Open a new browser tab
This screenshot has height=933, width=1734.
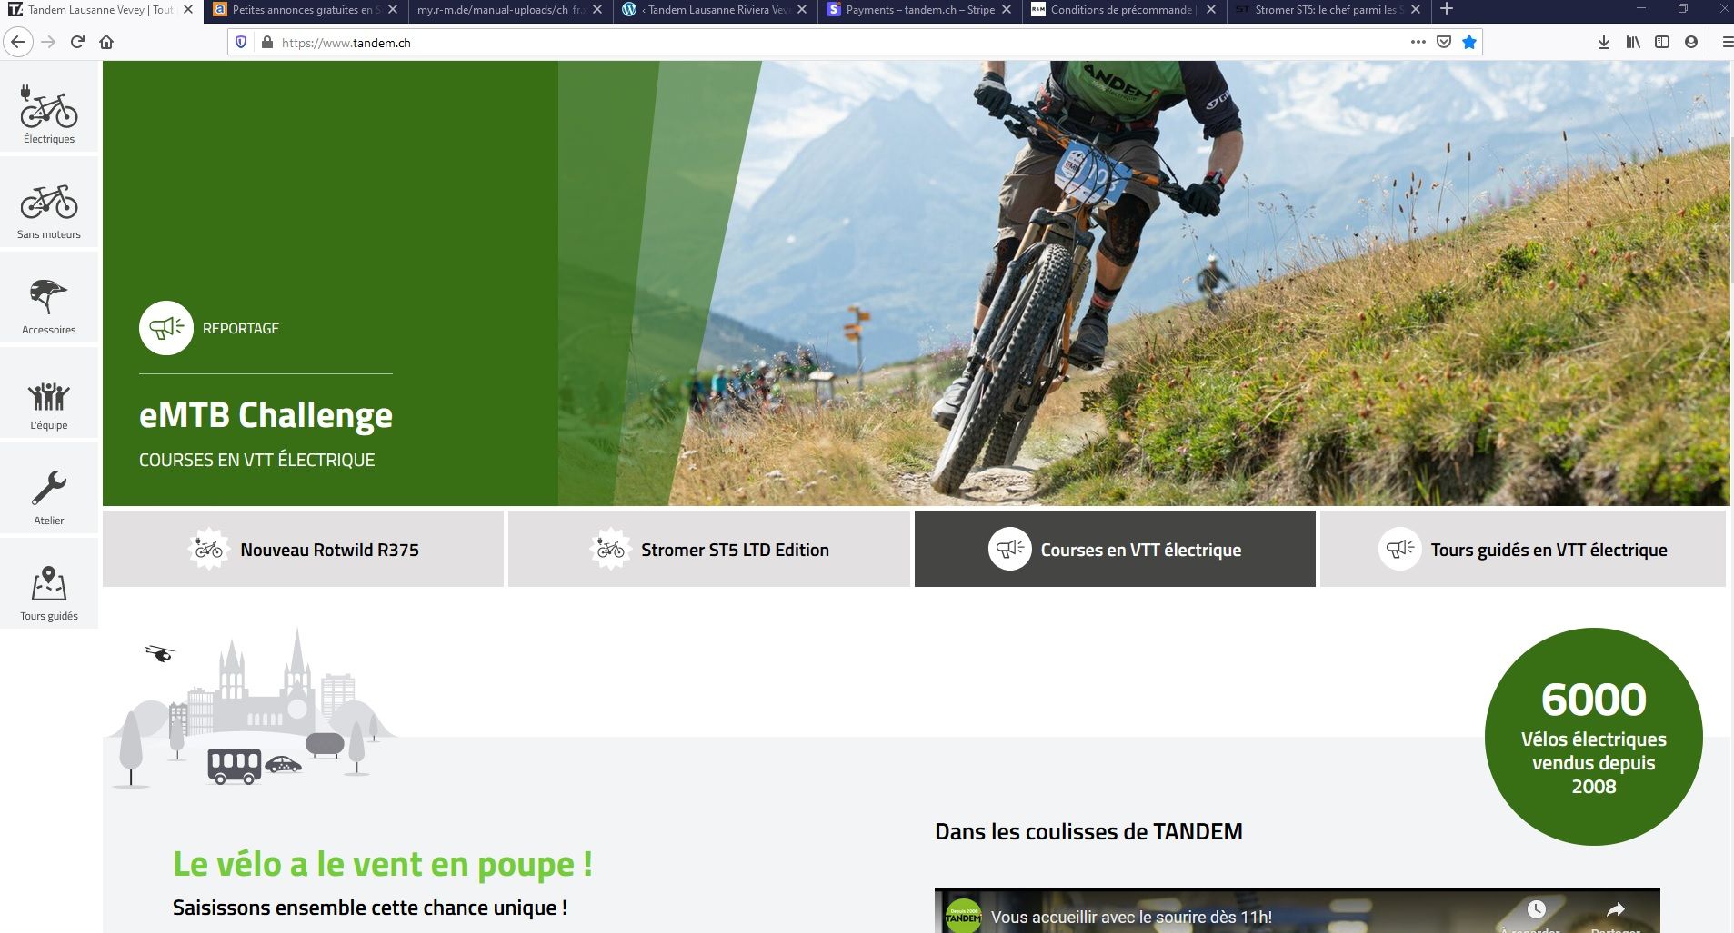pos(1447,10)
